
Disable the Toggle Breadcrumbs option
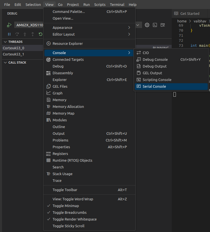(x=69, y=213)
